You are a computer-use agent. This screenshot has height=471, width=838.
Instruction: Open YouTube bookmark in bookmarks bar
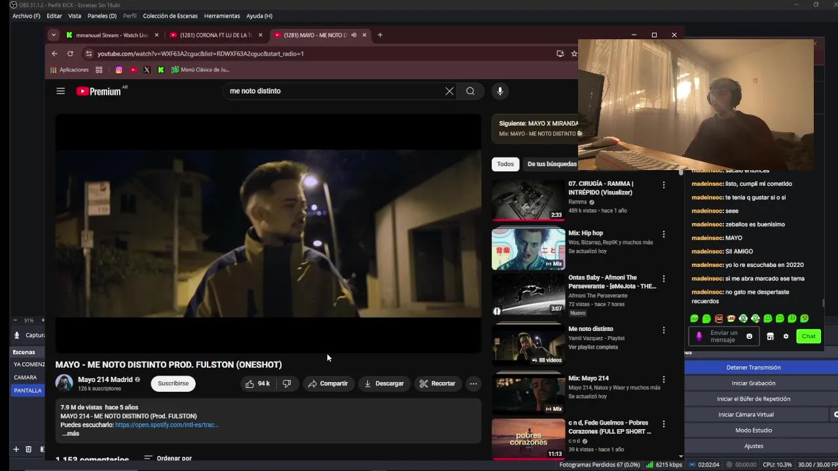133,69
